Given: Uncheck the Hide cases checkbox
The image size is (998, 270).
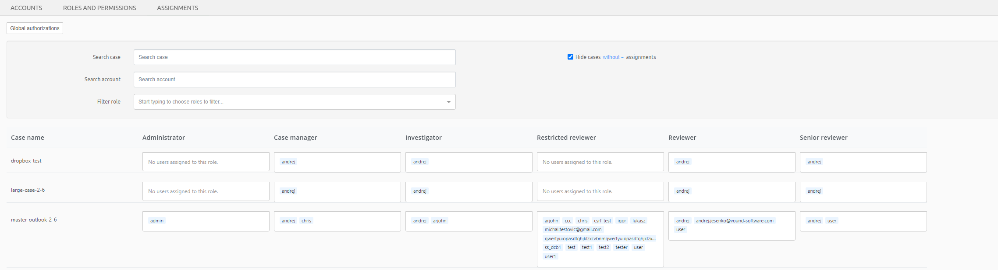Looking at the screenshot, I should pos(570,57).
